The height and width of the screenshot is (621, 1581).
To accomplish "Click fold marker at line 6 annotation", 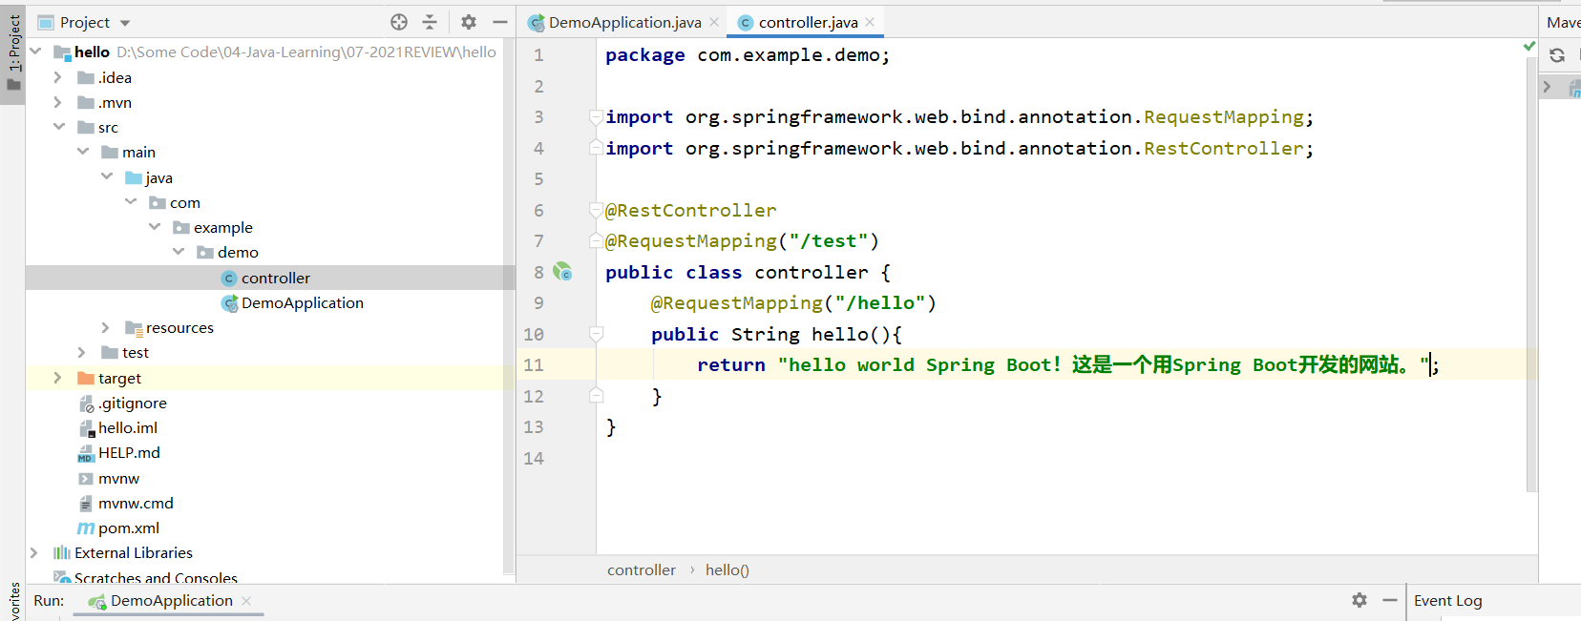I will tap(596, 210).
